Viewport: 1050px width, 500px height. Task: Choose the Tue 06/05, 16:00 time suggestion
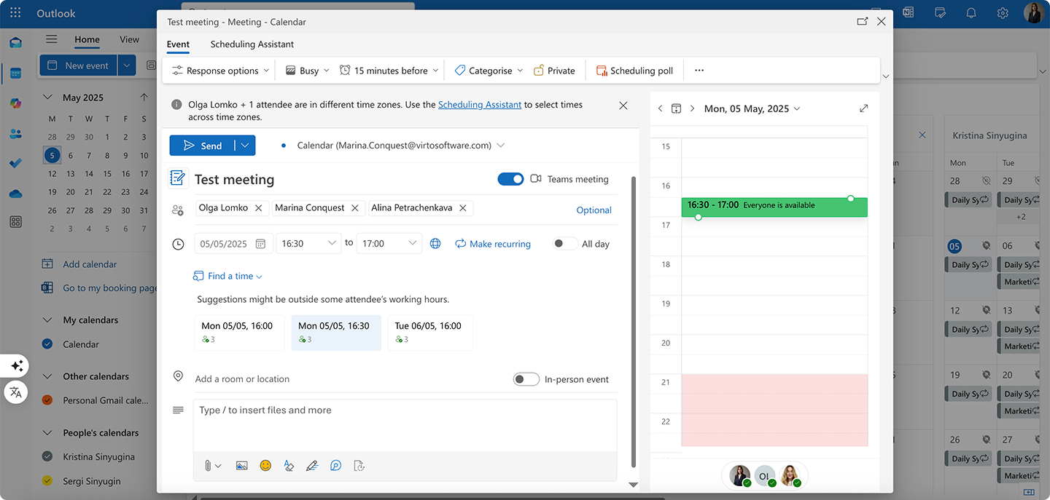[430, 333]
